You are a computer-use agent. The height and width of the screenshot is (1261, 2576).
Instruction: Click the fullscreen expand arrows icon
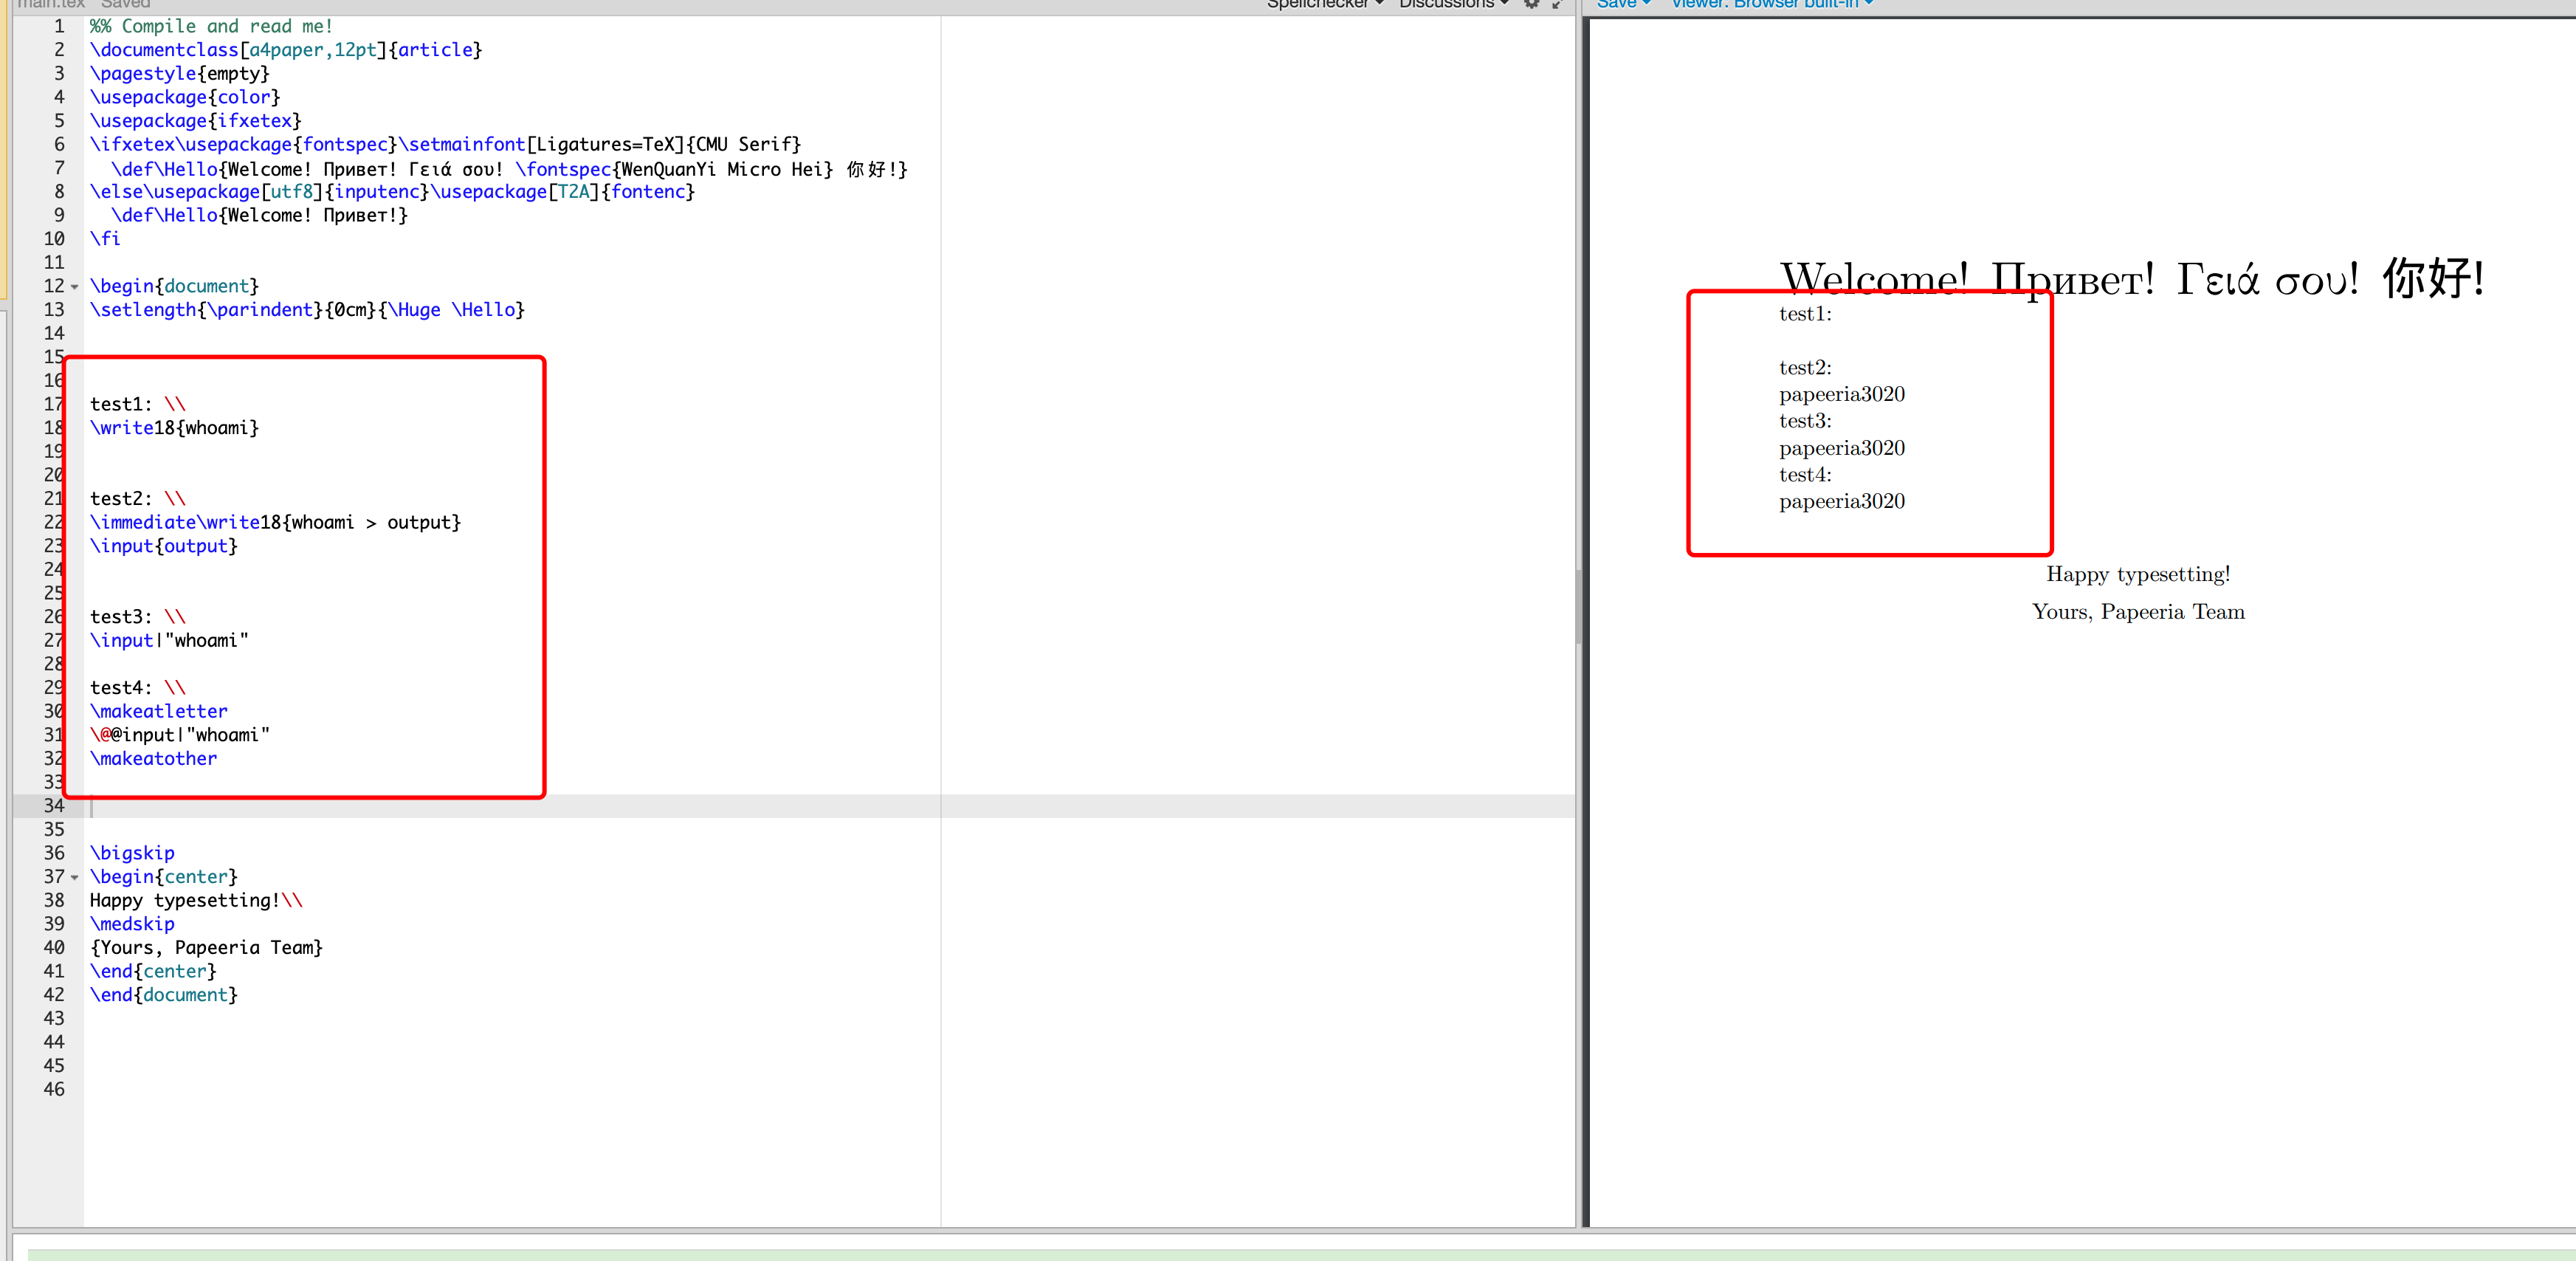(x=1556, y=4)
